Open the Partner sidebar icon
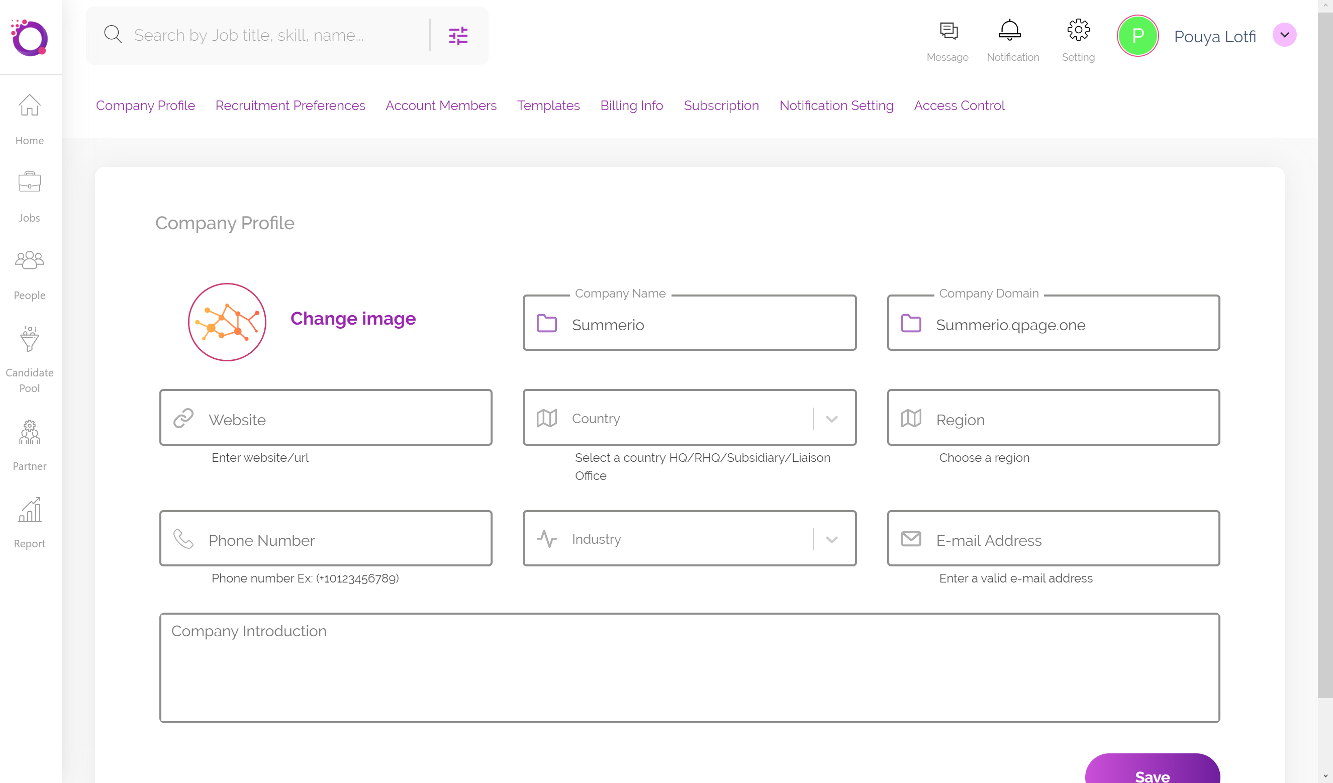The height and width of the screenshot is (783, 1333). [x=30, y=431]
